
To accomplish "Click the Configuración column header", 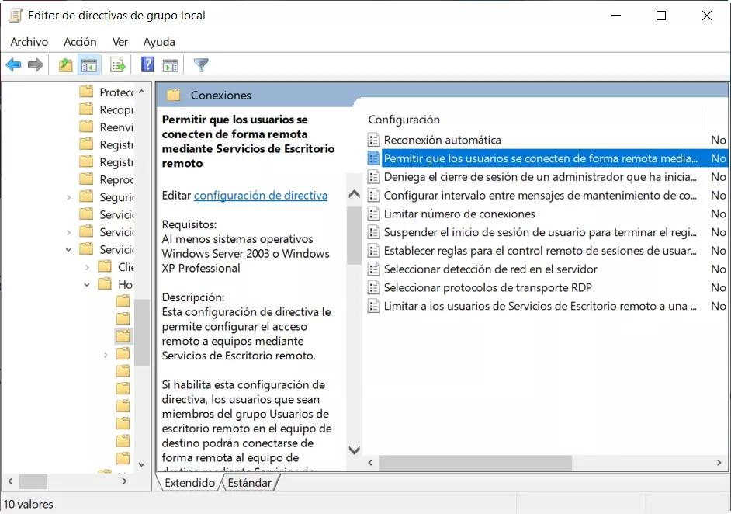I will (x=404, y=120).
